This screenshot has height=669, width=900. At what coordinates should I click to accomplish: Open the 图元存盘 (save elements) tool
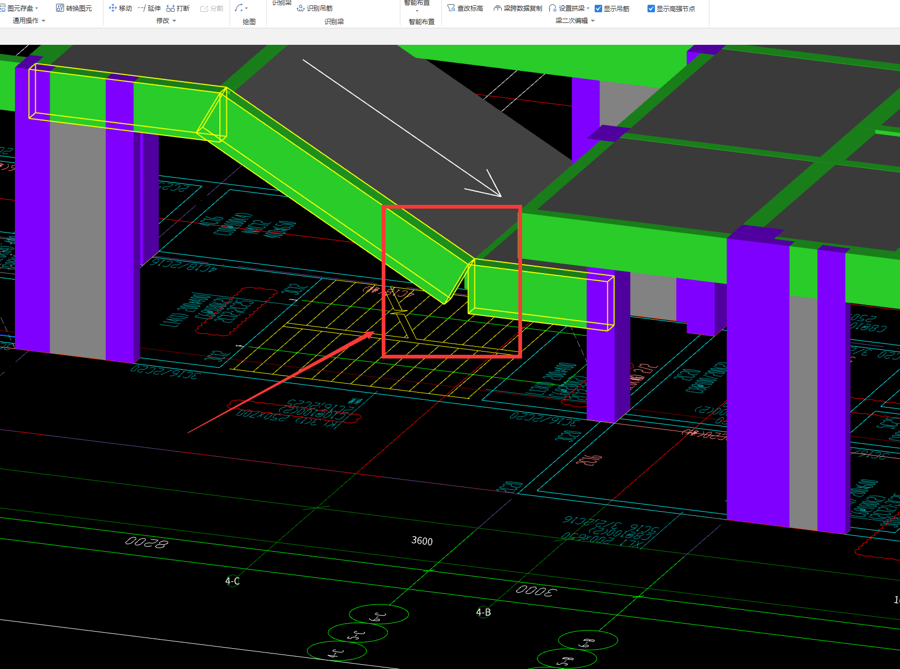(19, 8)
